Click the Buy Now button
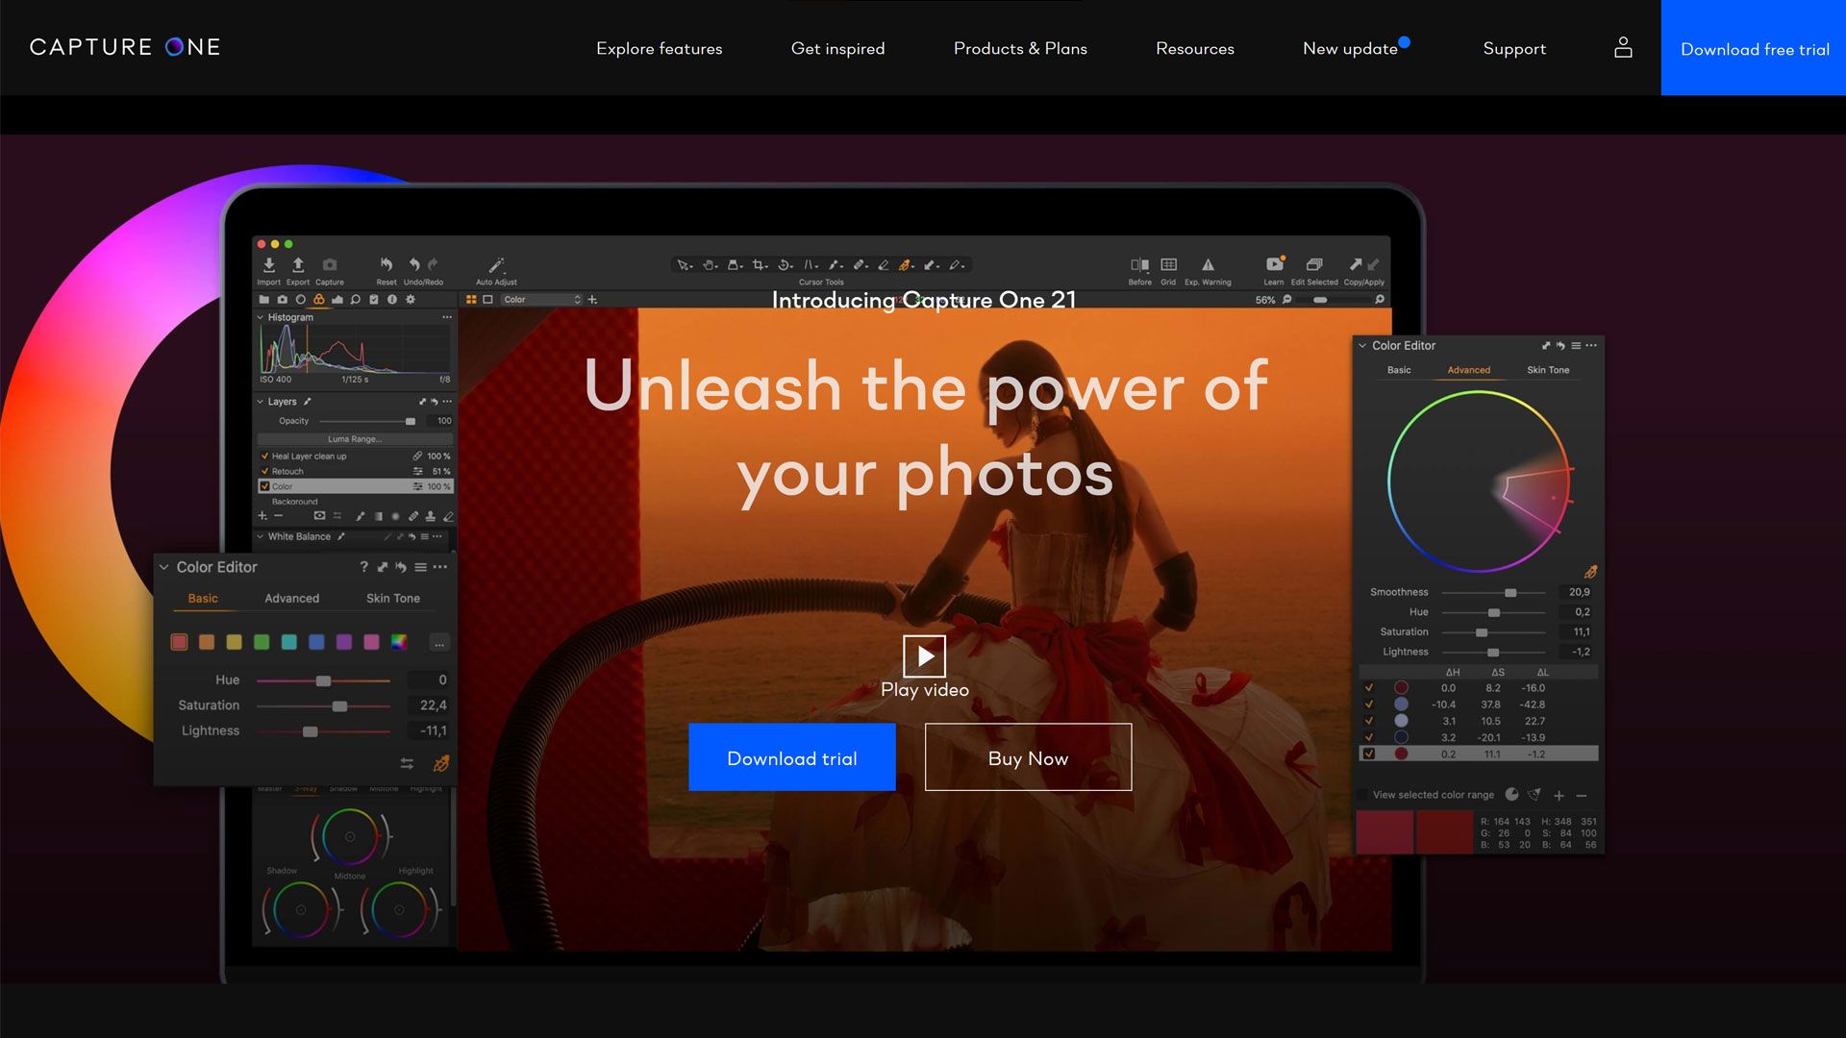 (1028, 757)
